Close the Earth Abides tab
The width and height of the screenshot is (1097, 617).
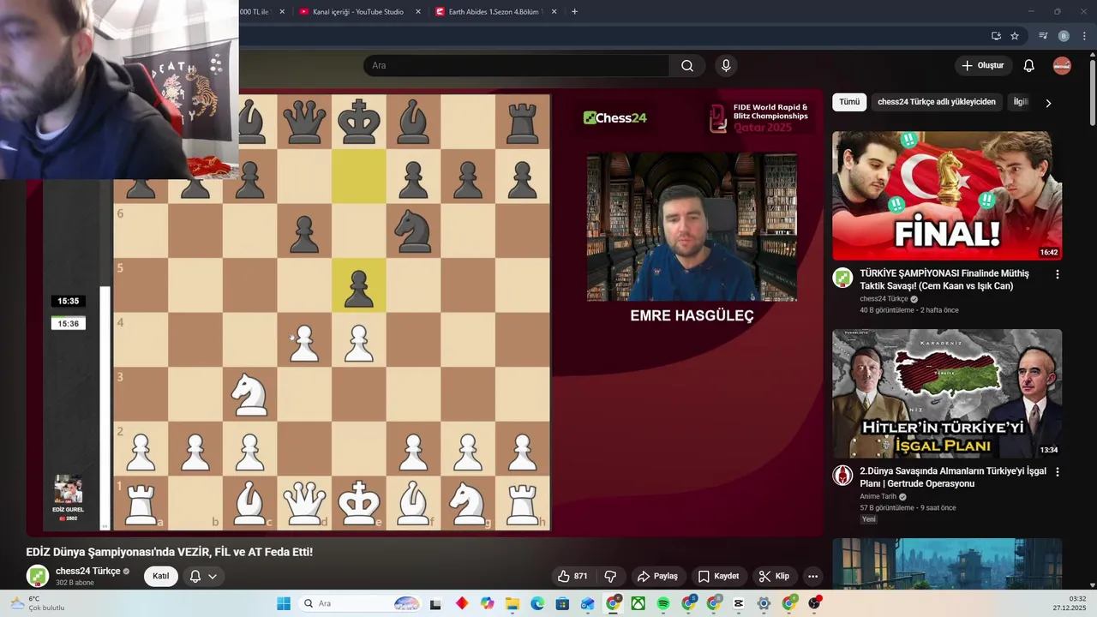click(x=554, y=12)
